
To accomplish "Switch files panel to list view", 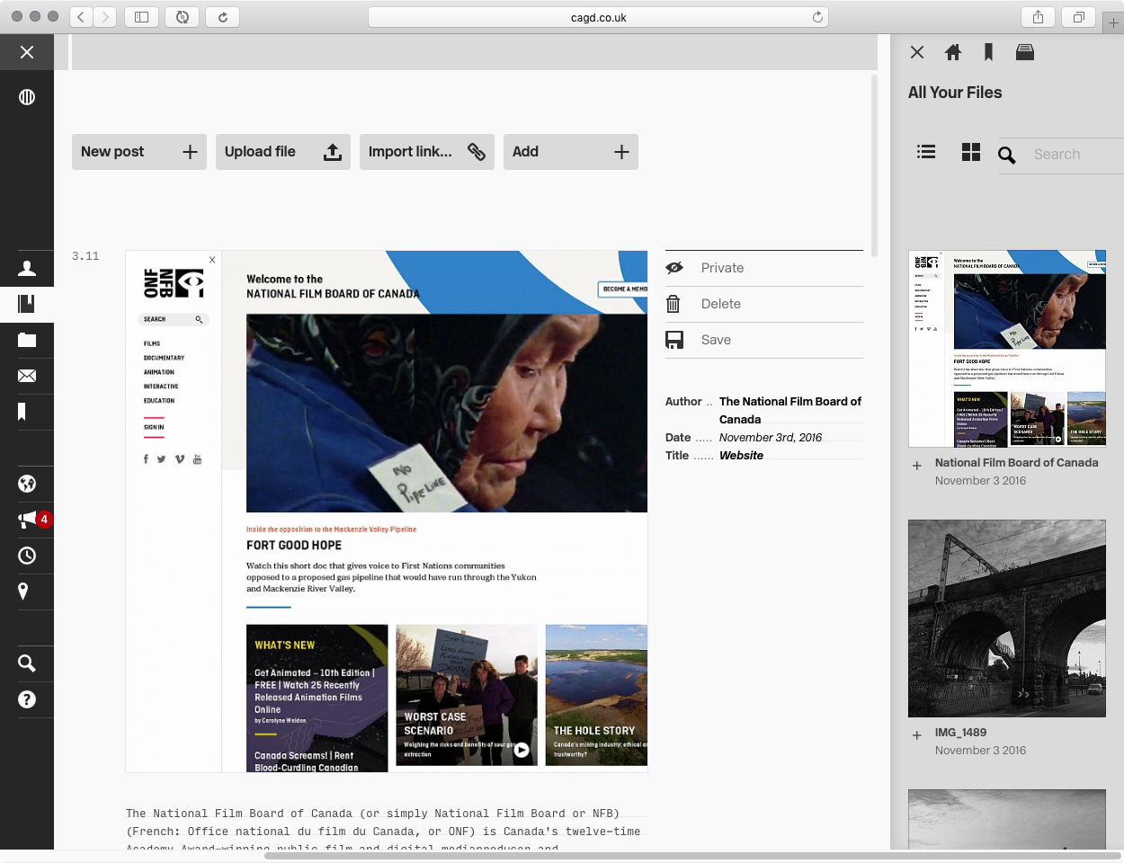I will pos(926,152).
